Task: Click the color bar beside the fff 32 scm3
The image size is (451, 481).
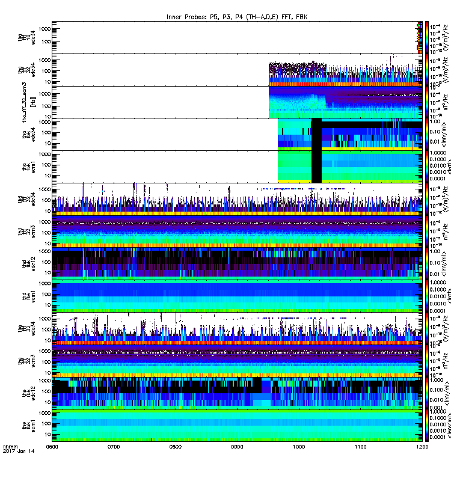Action: click(427, 361)
